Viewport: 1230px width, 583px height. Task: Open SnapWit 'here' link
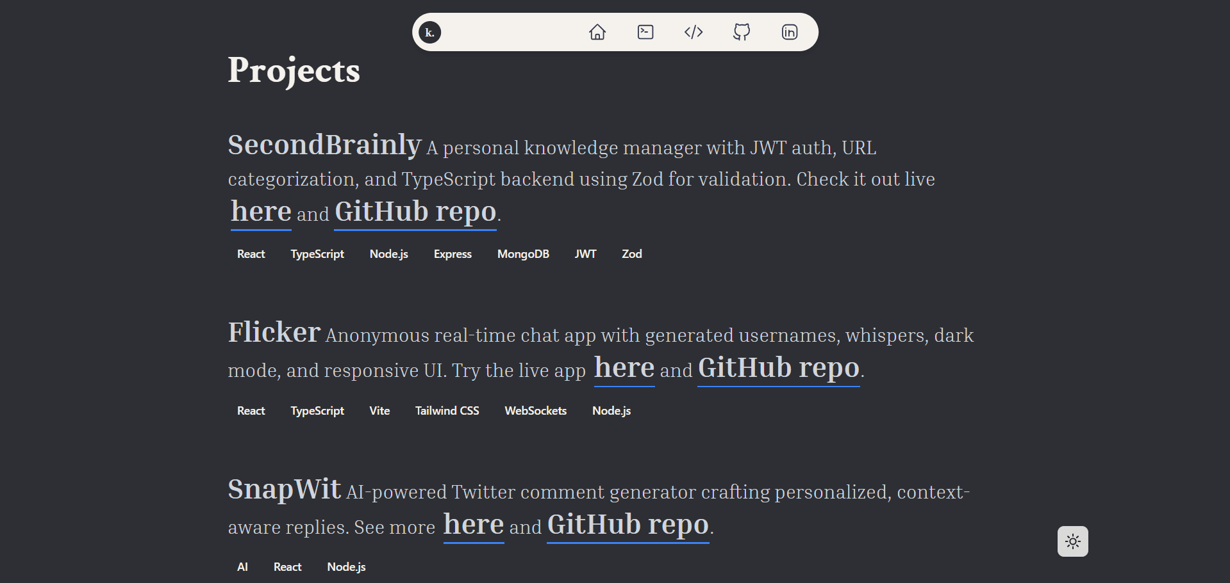(x=474, y=525)
